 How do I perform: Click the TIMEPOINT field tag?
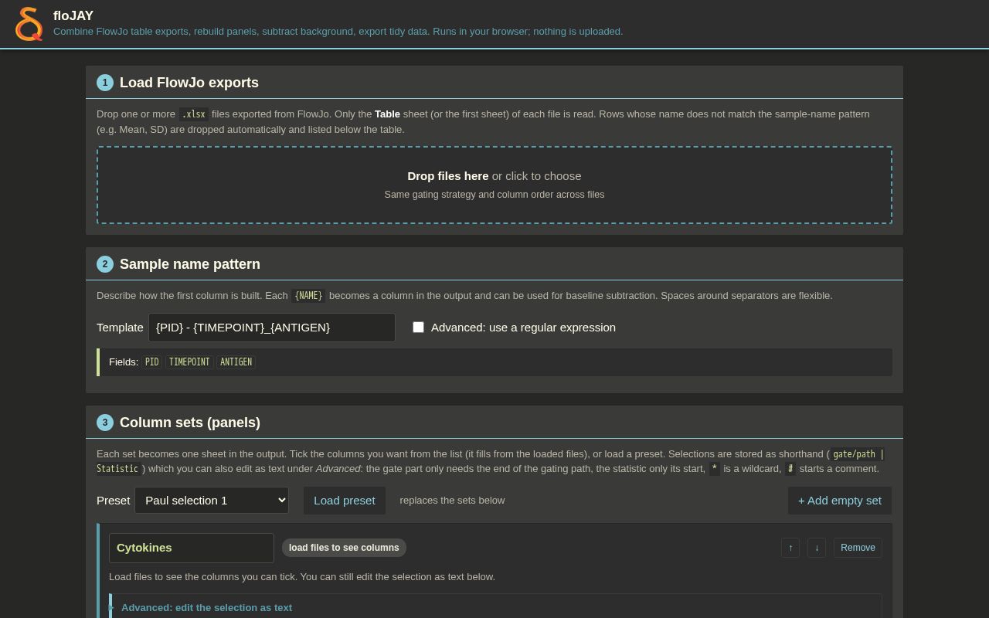tap(189, 362)
